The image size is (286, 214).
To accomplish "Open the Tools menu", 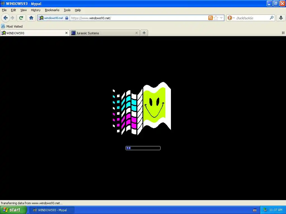I will [67, 10].
